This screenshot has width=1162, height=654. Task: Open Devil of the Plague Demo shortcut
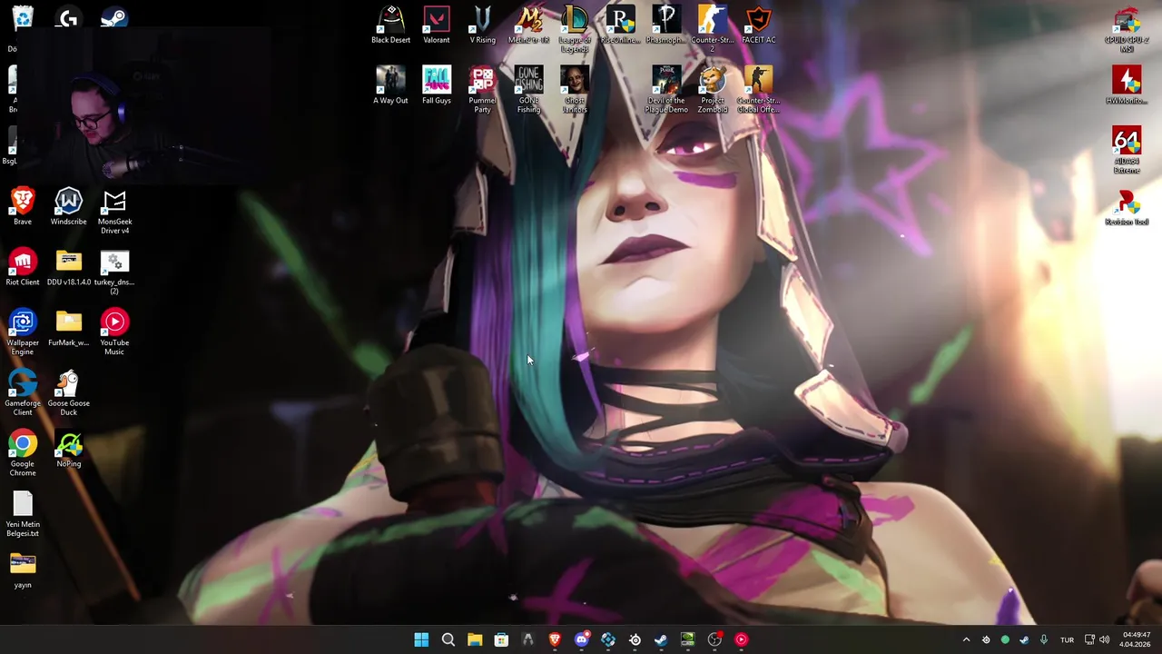pyautogui.click(x=666, y=90)
